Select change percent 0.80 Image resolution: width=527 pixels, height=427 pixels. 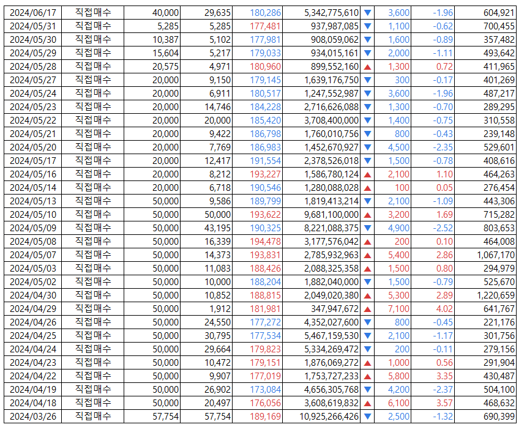(x=444, y=268)
